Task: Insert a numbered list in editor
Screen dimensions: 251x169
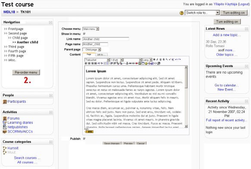Action: click(x=105, y=64)
